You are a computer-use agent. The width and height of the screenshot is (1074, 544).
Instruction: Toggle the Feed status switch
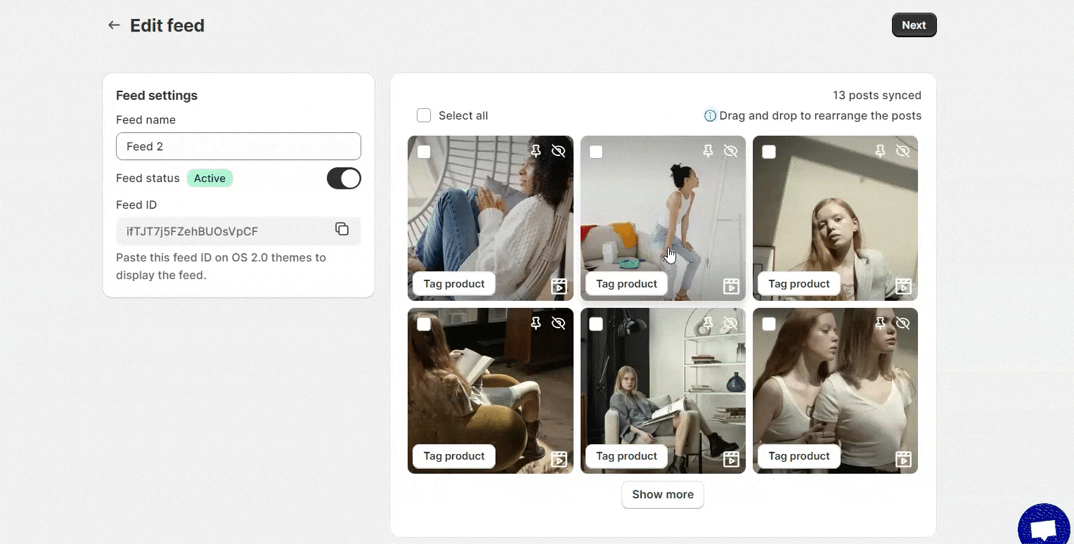coord(344,179)
